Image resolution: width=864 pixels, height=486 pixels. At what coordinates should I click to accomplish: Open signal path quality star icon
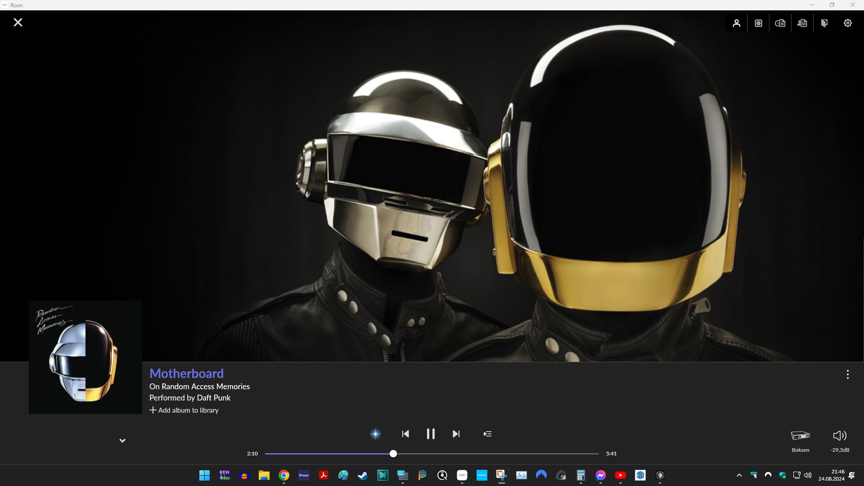(x=375, y=434)
